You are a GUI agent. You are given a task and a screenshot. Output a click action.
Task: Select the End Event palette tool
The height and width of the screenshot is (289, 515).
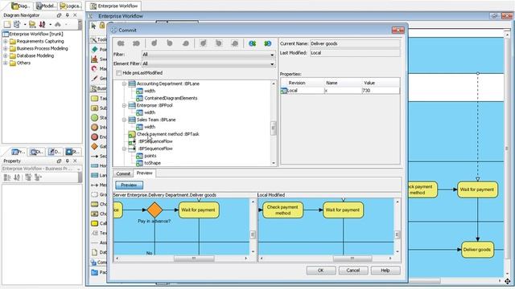click(x=95, y=136)
